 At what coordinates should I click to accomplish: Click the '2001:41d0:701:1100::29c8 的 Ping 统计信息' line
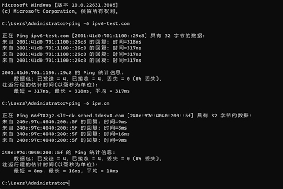click(63, 73)
